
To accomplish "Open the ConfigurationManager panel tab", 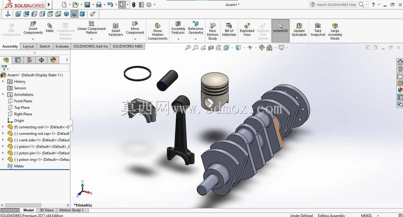I will 30,60.
